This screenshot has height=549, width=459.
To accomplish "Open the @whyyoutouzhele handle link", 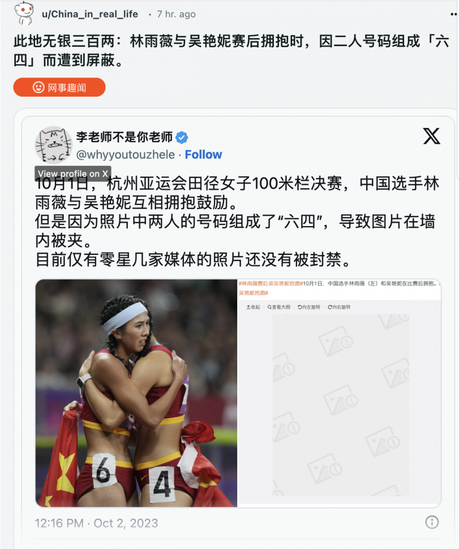I will (x=125, y=154).
